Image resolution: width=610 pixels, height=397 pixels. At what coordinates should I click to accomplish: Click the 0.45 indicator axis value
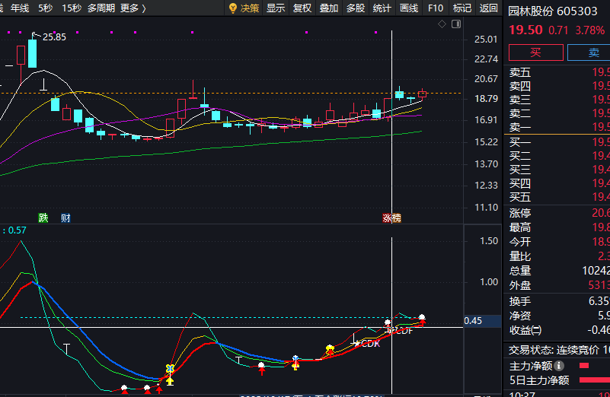coord(473,321)
